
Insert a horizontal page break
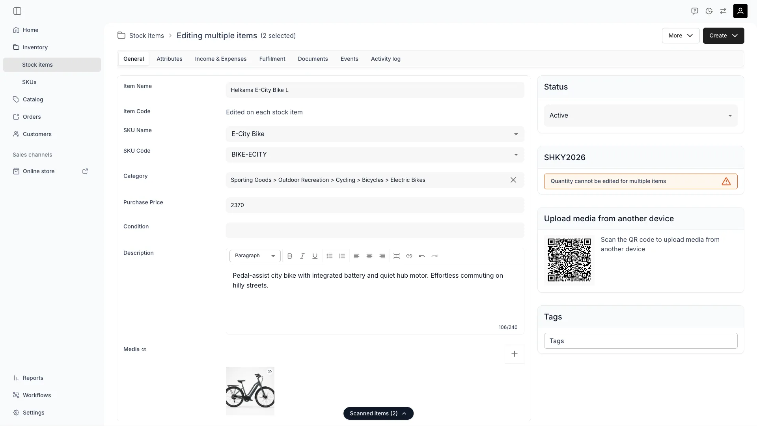(397, 256)
